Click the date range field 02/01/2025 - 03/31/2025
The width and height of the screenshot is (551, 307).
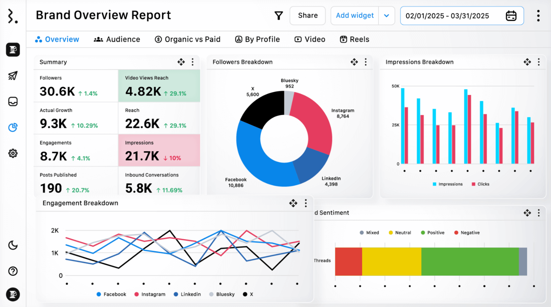coord(462,16)
